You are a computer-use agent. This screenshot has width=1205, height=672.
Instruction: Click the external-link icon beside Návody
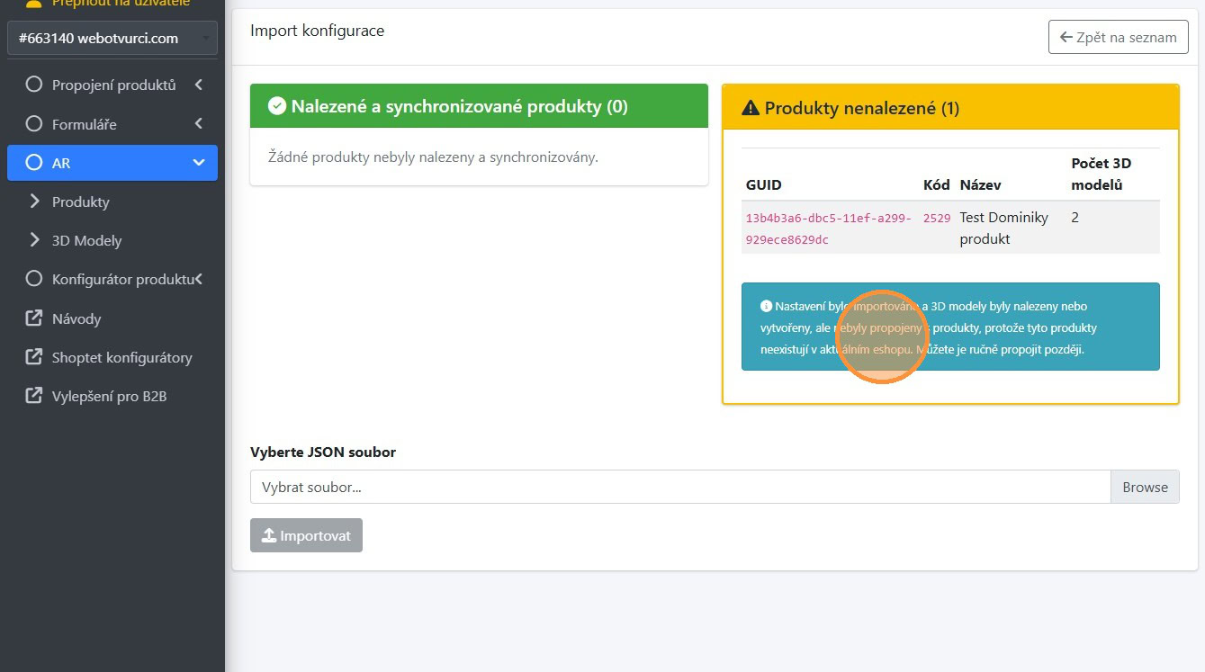click(x=34, y=318)
